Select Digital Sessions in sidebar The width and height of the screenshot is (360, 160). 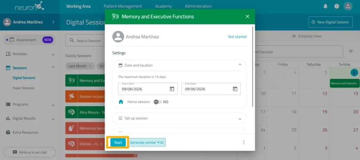tap(24, 78)
